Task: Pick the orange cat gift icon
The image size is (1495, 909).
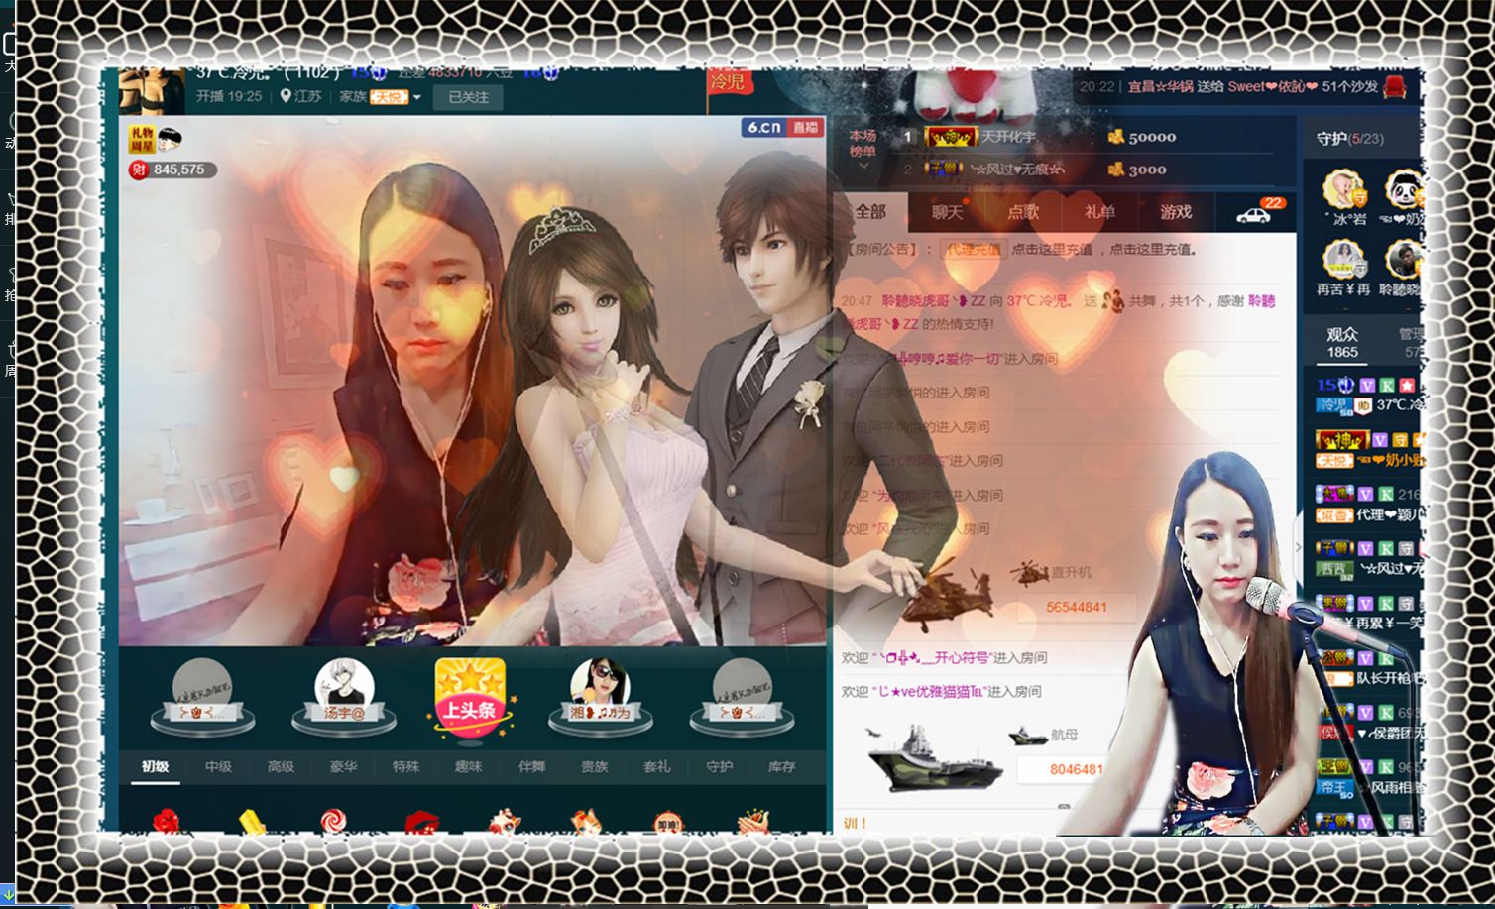Action: [587, 822]
